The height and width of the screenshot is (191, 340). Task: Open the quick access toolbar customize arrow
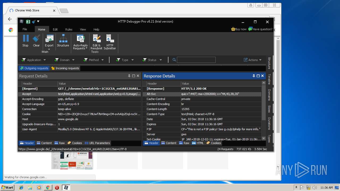click(x=38, y=21)
